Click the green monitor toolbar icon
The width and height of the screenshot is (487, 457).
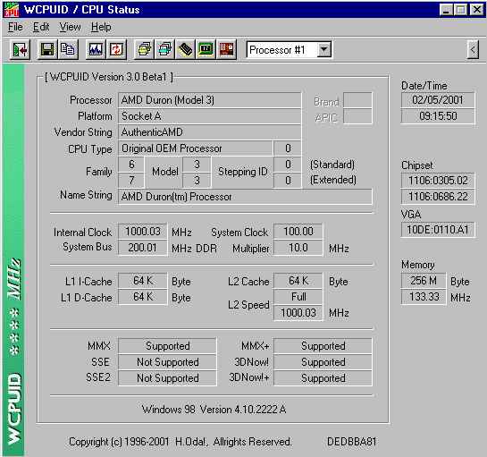pos(206,49)
